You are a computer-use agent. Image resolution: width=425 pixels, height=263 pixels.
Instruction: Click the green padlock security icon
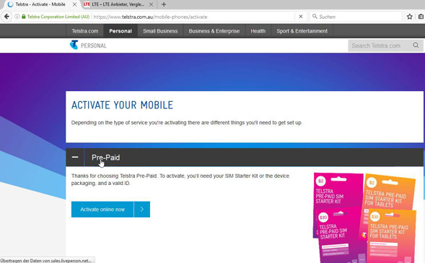tap(24, 17)
